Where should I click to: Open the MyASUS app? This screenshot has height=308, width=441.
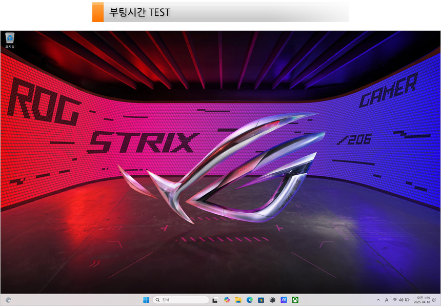pos(284,300)
